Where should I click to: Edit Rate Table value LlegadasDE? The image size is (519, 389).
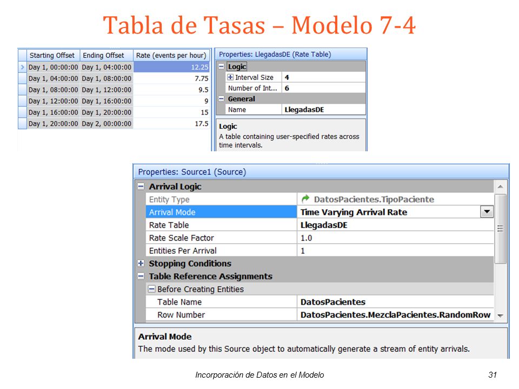click(x=395, y=225)
